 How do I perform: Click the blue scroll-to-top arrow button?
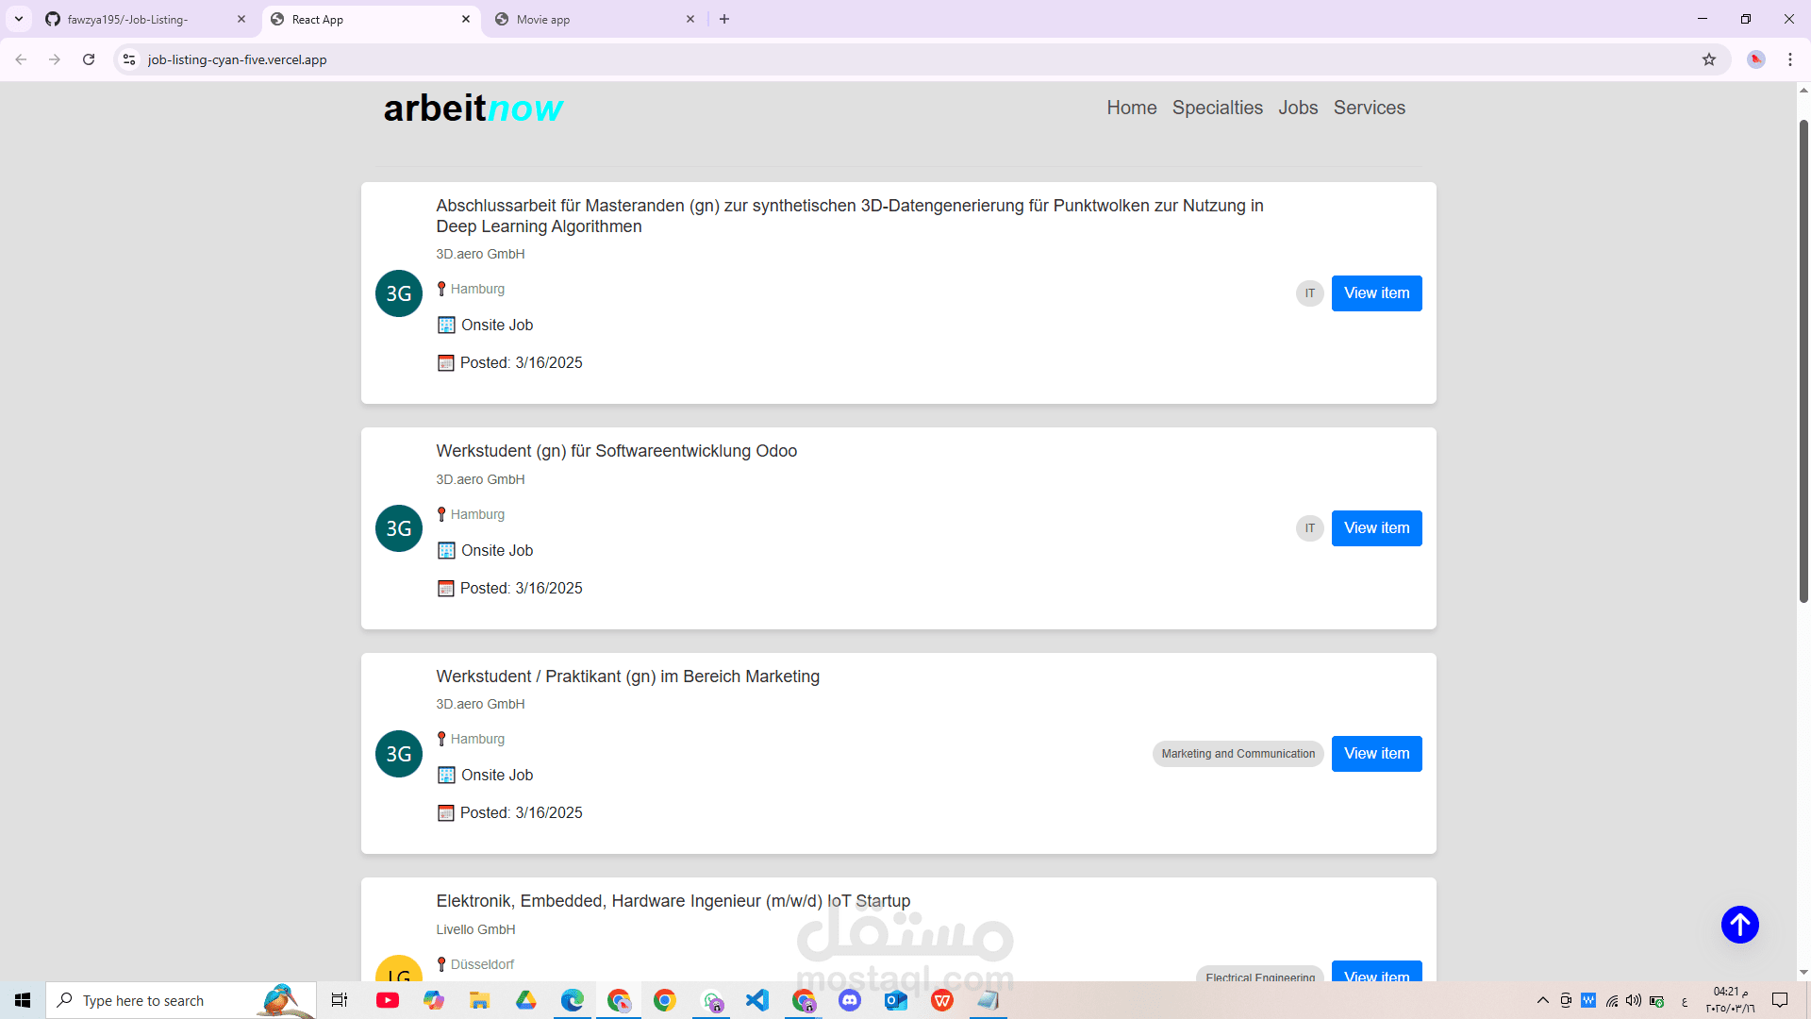[1739, 925]
